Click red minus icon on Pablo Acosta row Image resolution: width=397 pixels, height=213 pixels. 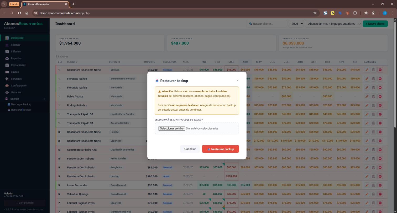coord(380,97)
